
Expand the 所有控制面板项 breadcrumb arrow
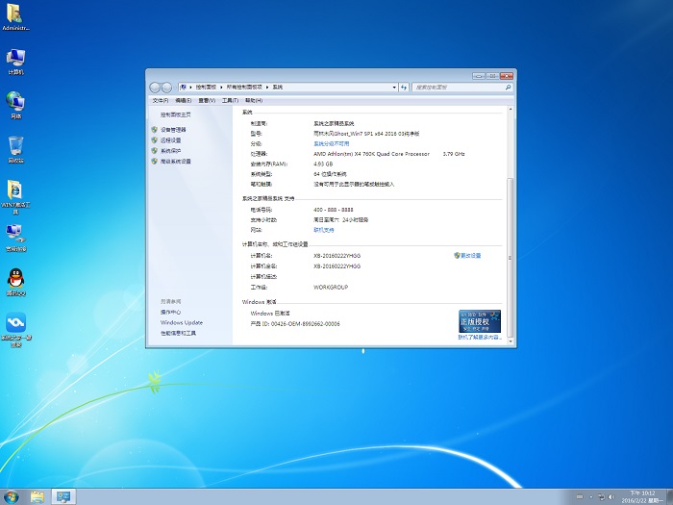[268, 87]
